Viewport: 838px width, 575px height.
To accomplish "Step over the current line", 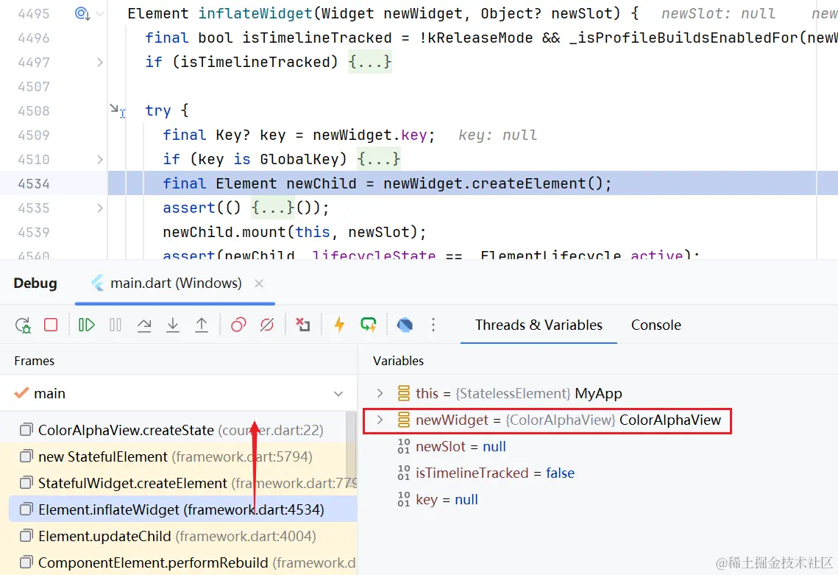I will tap(144, 325).
